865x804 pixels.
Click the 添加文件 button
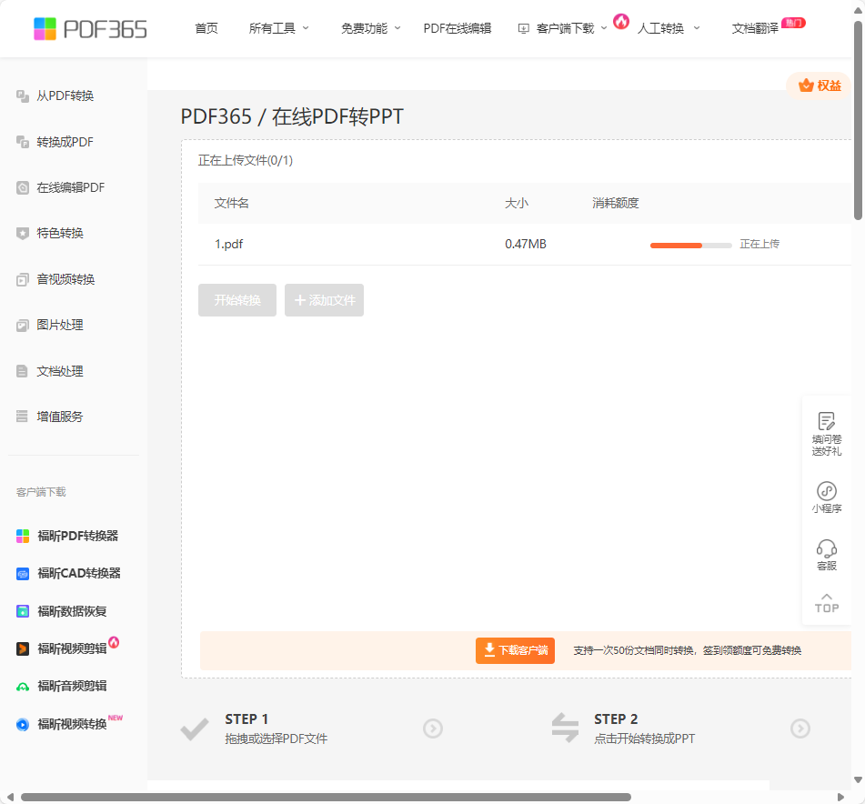pyautogui.click(x=325, y=300)
